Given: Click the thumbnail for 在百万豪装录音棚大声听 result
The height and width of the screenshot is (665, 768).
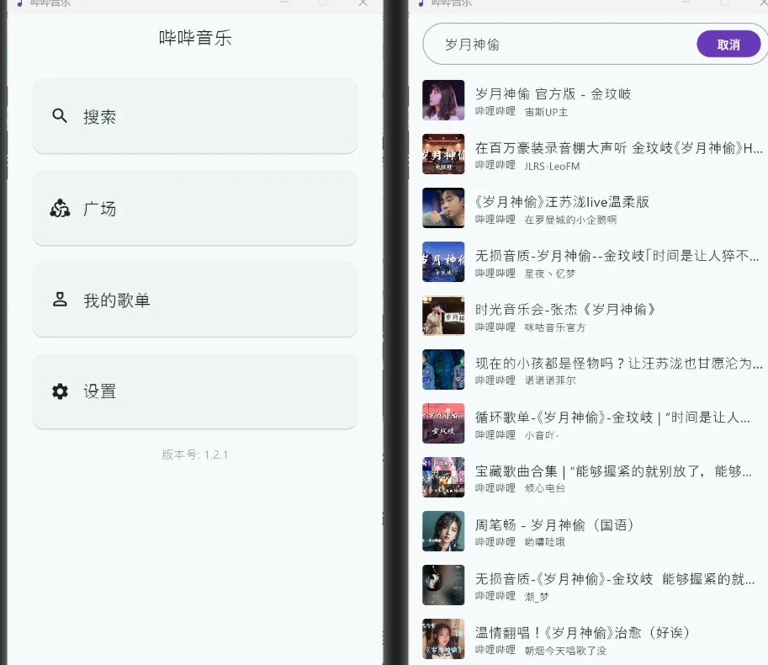Looking at the screenshot, I should click(443, 154).
